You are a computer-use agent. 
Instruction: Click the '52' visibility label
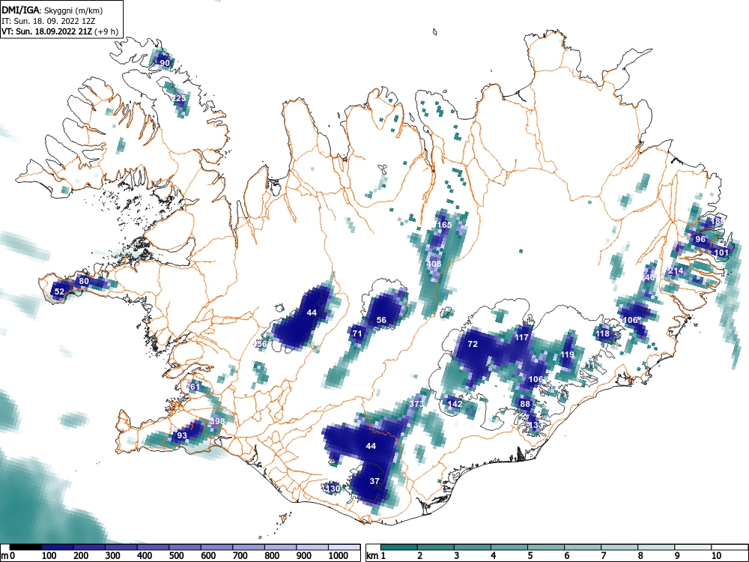click(59, 291)
